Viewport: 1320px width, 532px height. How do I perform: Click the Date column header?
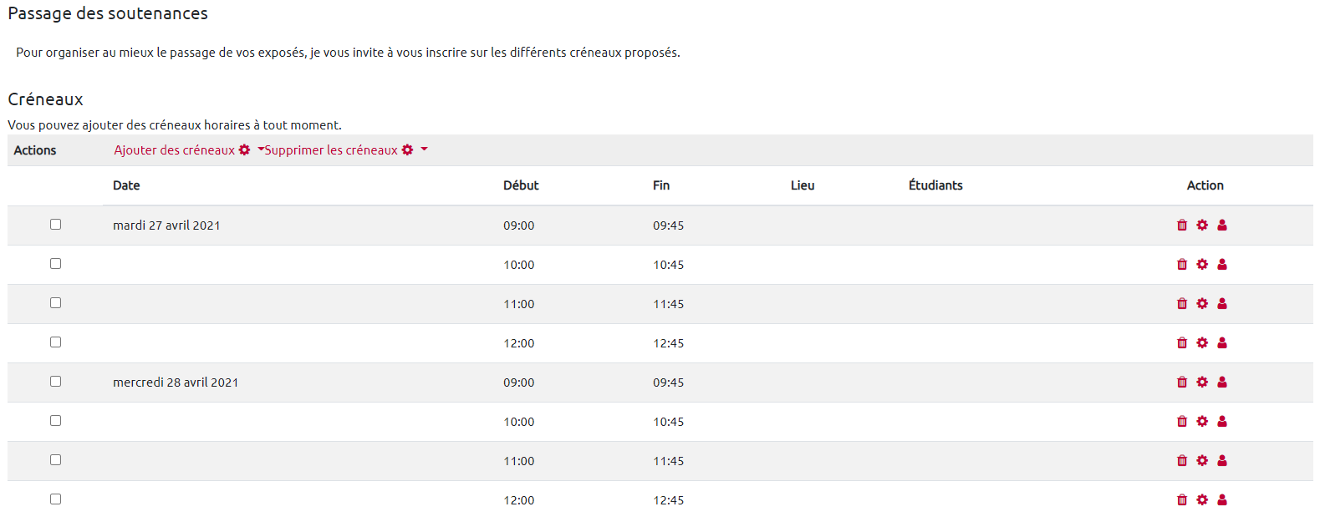[126, 185]
